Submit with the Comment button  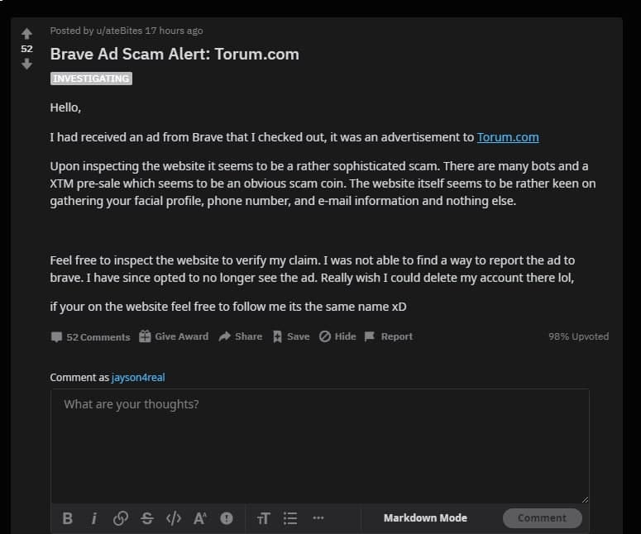tap(542, 518)
